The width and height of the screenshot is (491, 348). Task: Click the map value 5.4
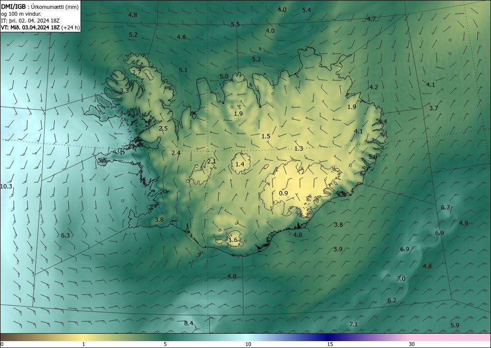[x=306, y=10]
